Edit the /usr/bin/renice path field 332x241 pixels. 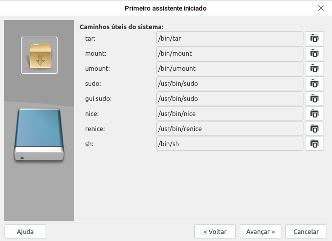[x=230, y=129]
